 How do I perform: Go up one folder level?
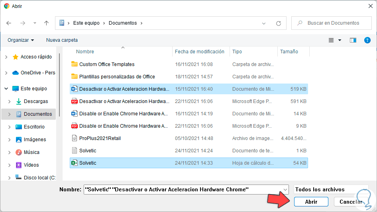click(46, 23)
